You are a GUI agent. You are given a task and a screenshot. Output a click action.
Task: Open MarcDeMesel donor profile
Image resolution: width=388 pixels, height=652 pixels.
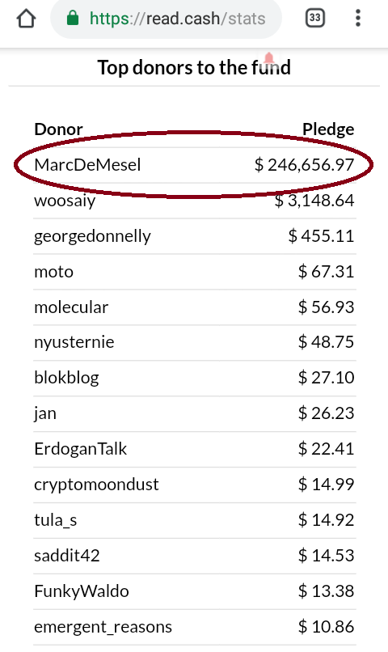[87, 165]
